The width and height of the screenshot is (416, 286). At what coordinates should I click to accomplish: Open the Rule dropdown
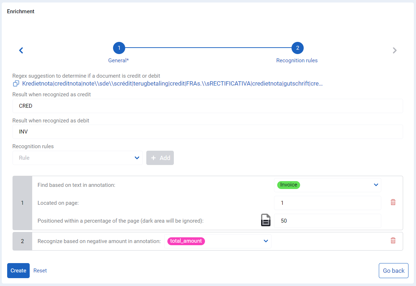(x=78, y=158)
